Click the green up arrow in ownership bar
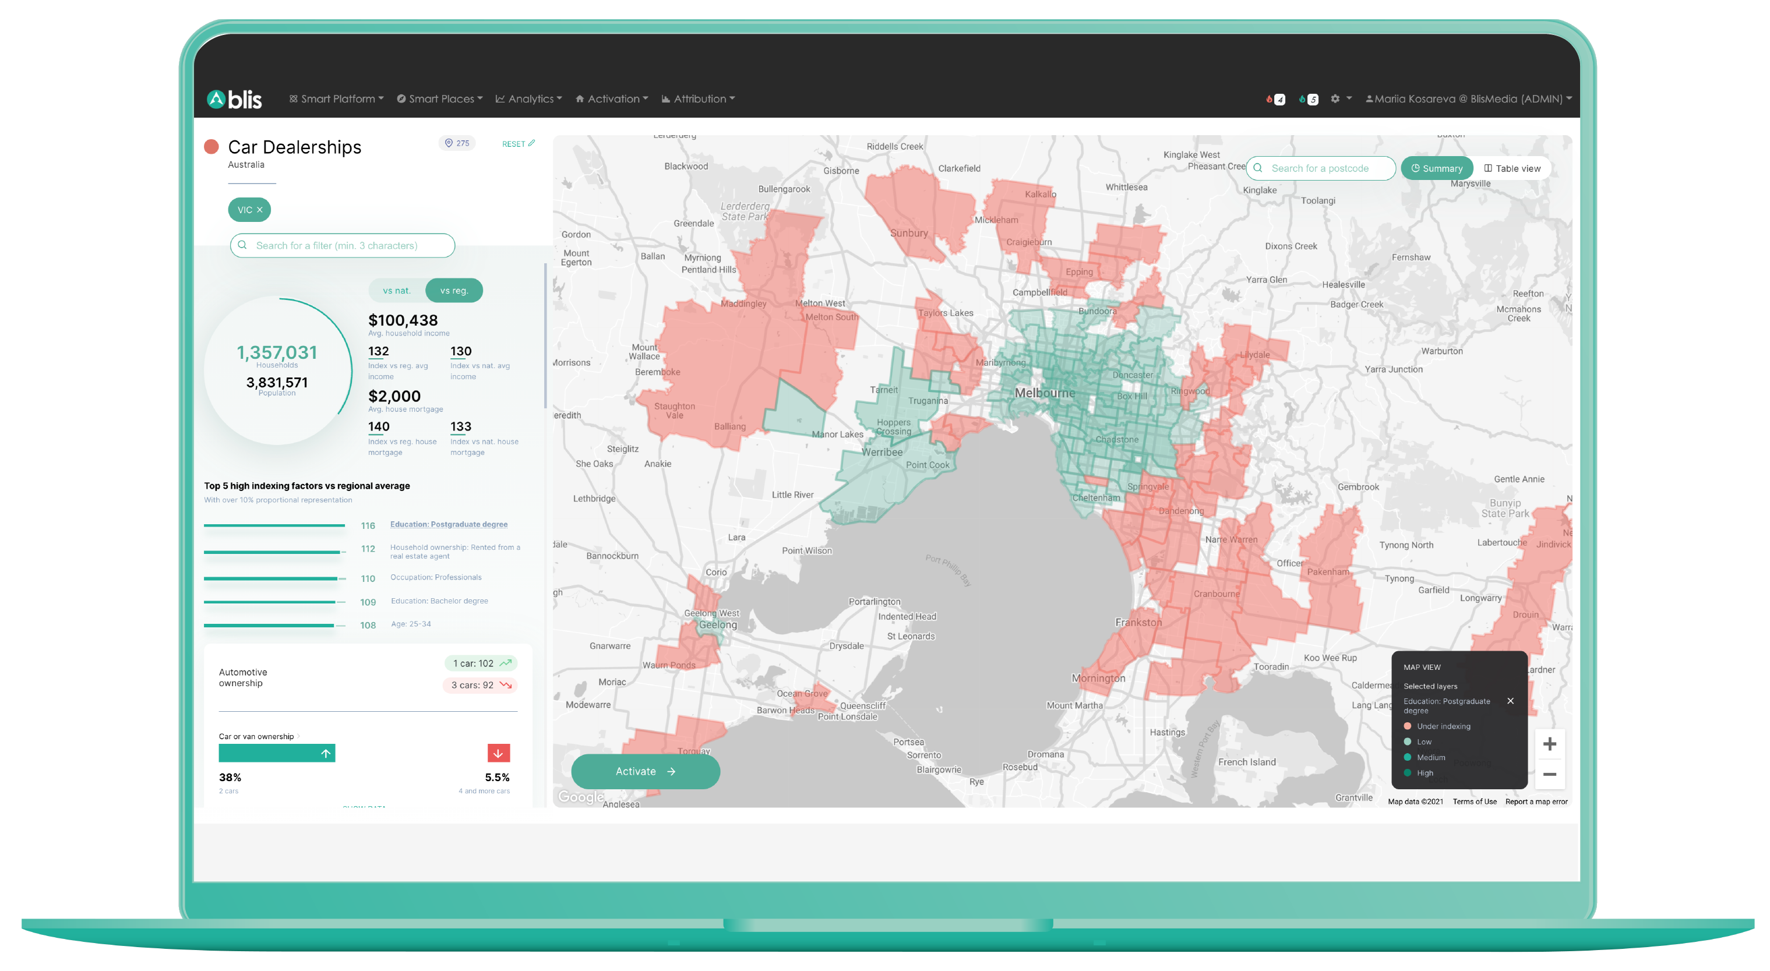 click(326, 754)
